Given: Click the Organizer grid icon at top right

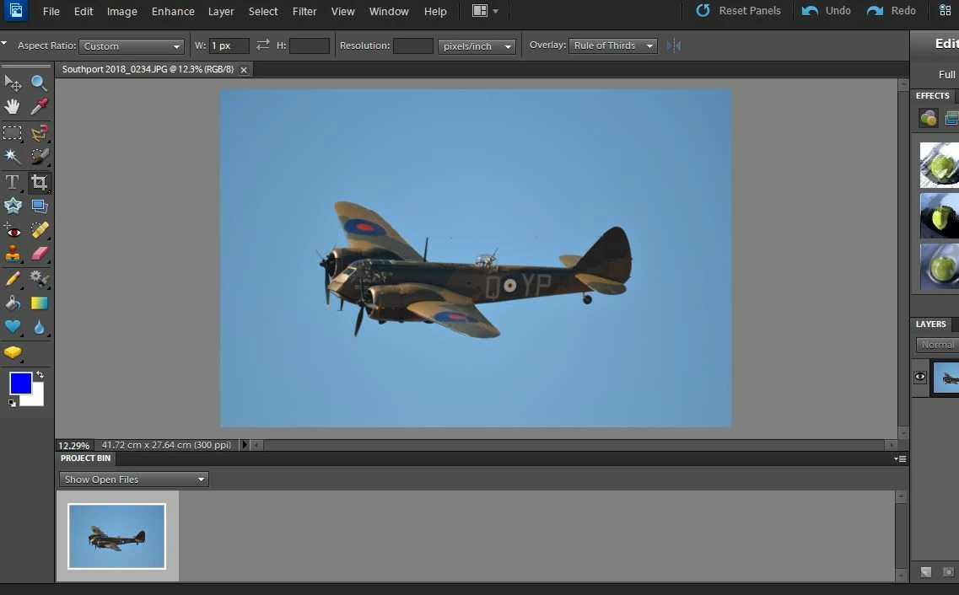Looking at the screenshot, I should (x=945, y=11).
